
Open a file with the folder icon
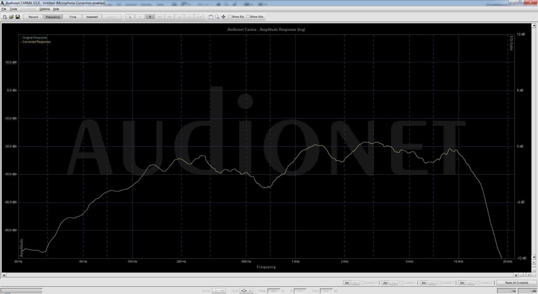11,17
